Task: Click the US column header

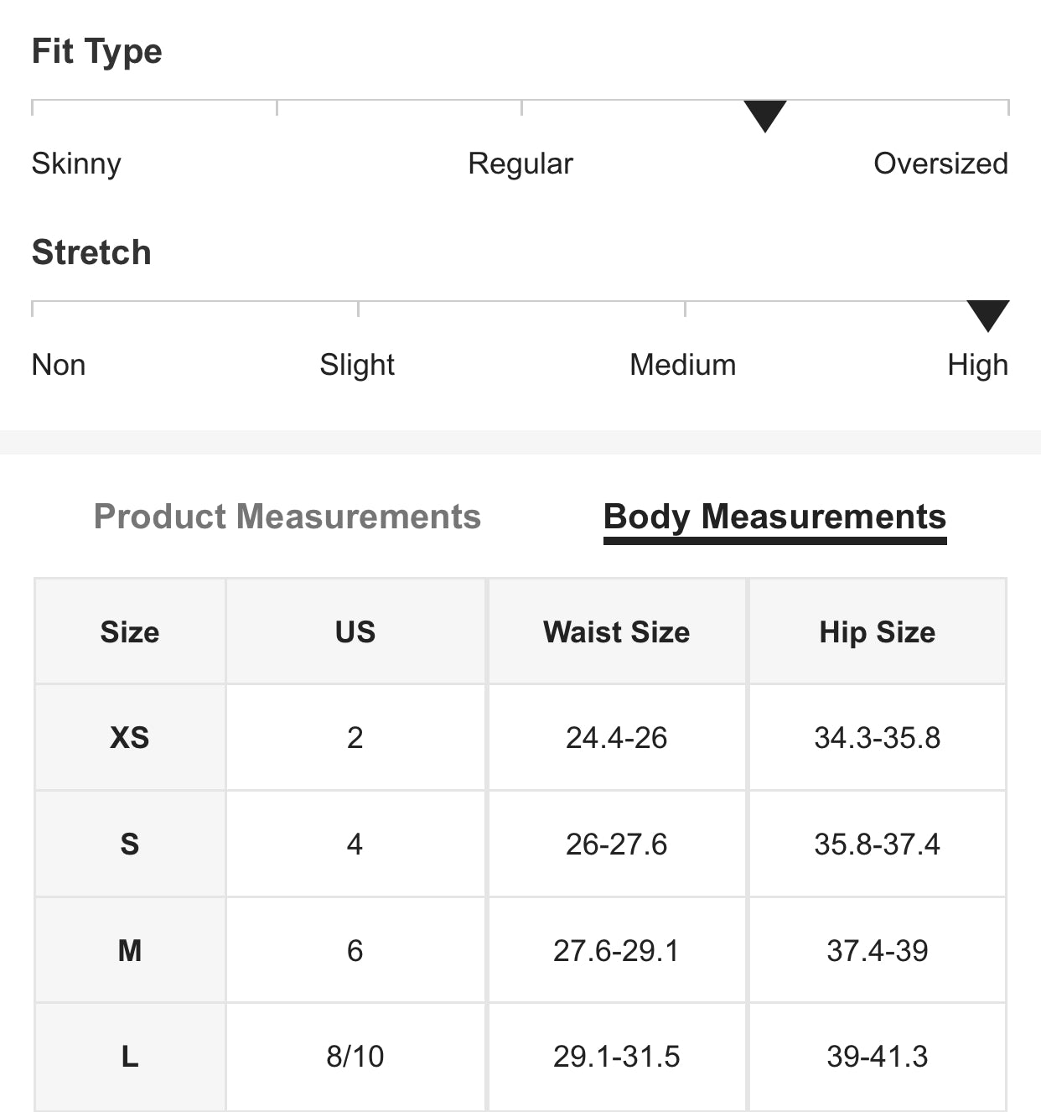Action: (355, 631)
